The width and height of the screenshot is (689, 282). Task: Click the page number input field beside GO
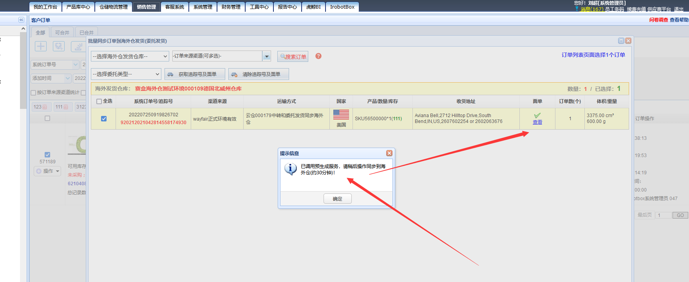[x=664, y=215]
